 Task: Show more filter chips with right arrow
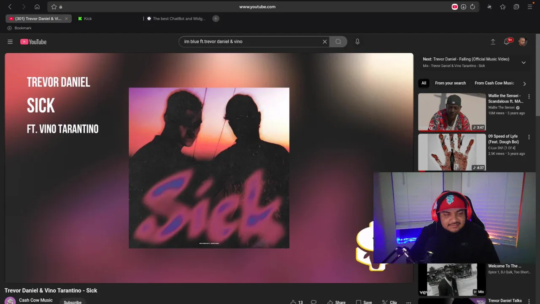click(524, 84)
